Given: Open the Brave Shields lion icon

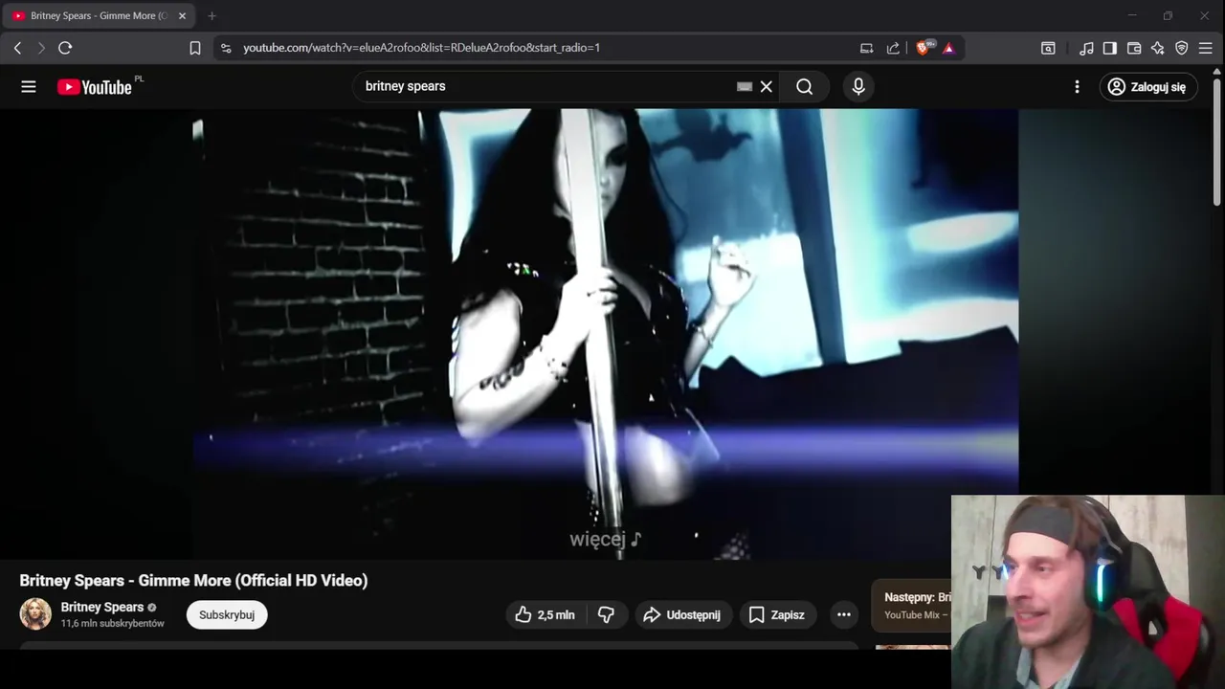Looking at the screenshot, I should click(924, 48).
